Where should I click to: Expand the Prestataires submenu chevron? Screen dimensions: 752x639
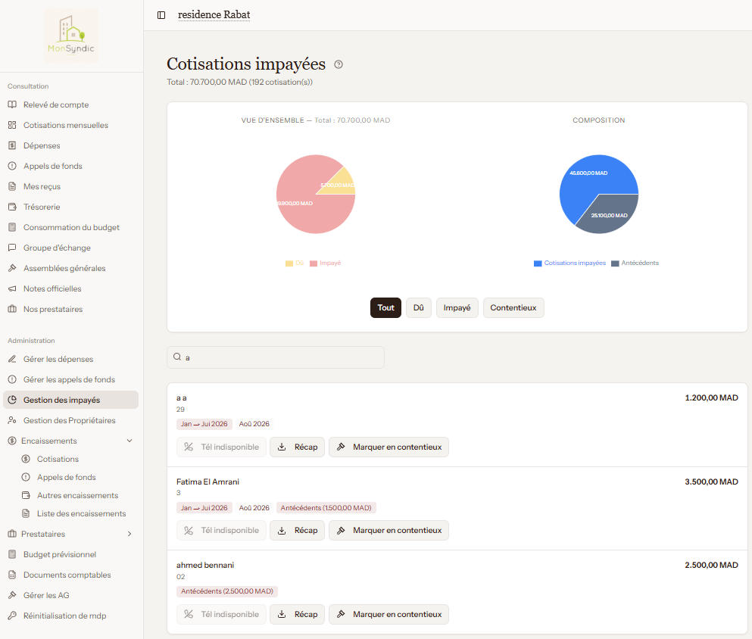tap(129, 534)
